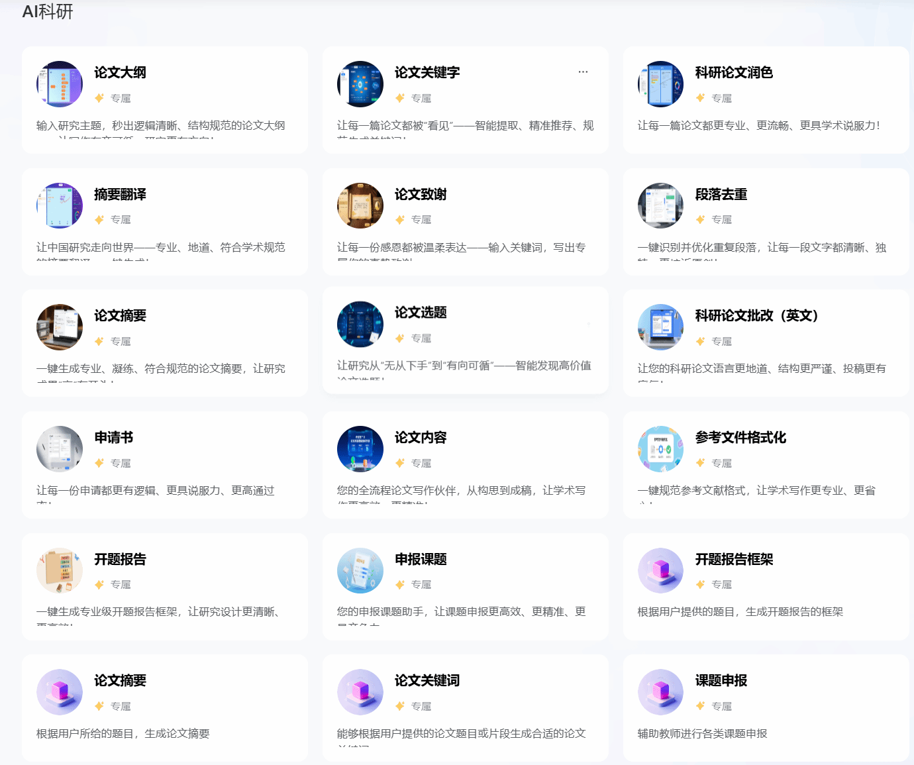Select the 科研论文润色 circular icon
This screenshot has width=914, height=765.
tap(660, 84)
